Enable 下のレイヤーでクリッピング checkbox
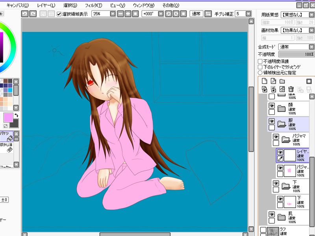The height and width of the screenshot is (236, 315). pos(260,67)
